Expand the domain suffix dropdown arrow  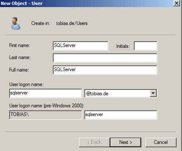point(153,93)
